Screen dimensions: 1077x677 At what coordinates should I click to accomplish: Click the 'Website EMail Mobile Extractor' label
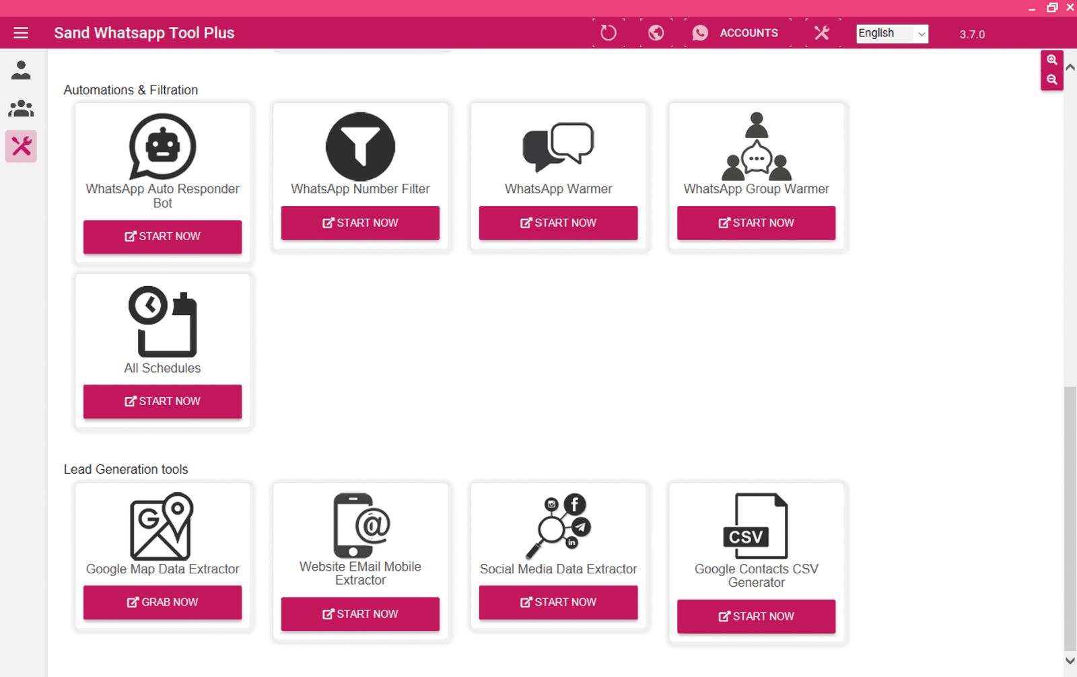tap(360, 573)
